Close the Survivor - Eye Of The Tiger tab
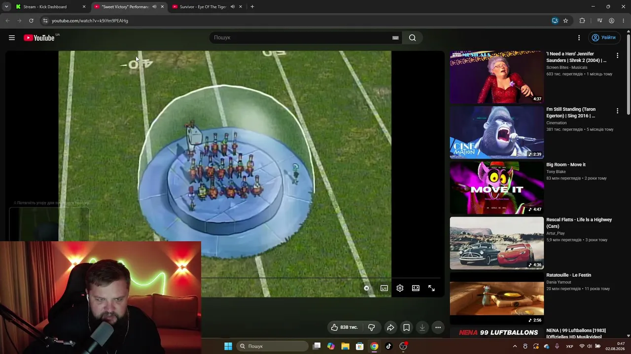Screen dimensions: 631x354 coord(241,7)
